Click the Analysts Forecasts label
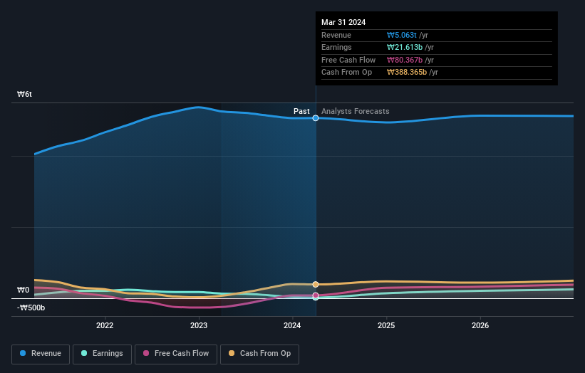The height and width of the screenshot is (373, 585). tap(355, 111)
